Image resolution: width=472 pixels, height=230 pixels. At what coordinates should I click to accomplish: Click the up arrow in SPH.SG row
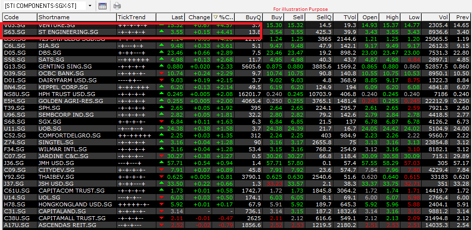pos(161,107)
